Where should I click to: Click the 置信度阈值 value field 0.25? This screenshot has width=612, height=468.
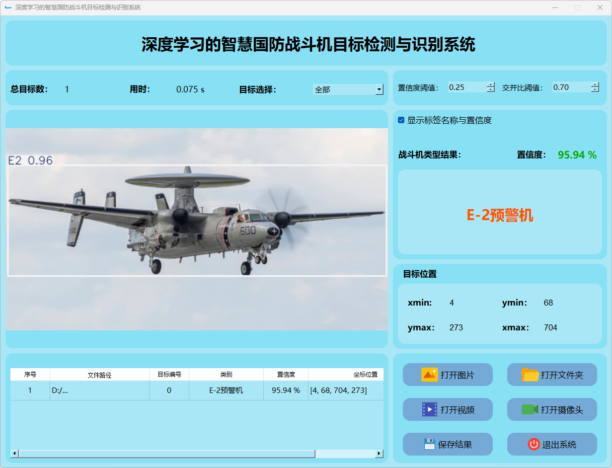(x=466, y=87)
